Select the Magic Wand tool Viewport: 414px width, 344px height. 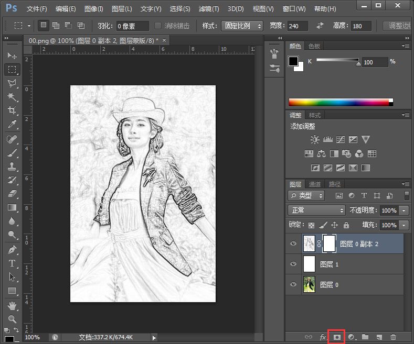pyautogui.click(x=12, y=97)
